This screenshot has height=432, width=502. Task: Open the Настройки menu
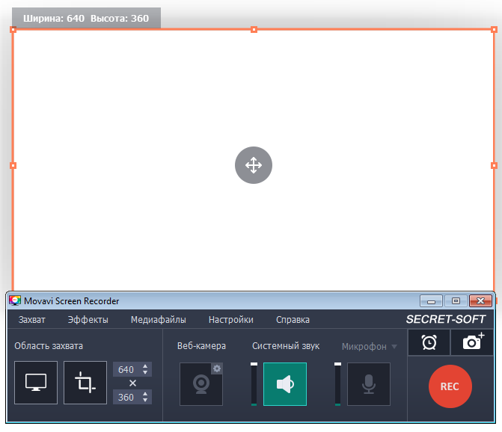click(x=231, y=320)
